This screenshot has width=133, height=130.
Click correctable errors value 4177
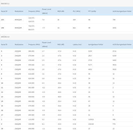coord(90,65)
